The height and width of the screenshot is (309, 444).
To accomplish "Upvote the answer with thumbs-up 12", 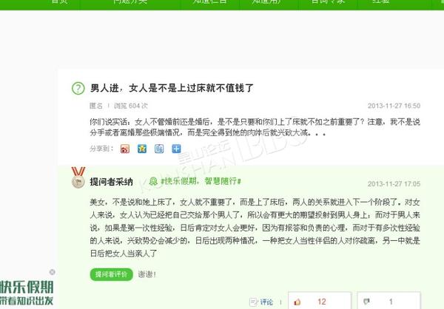I will (320, 301).
